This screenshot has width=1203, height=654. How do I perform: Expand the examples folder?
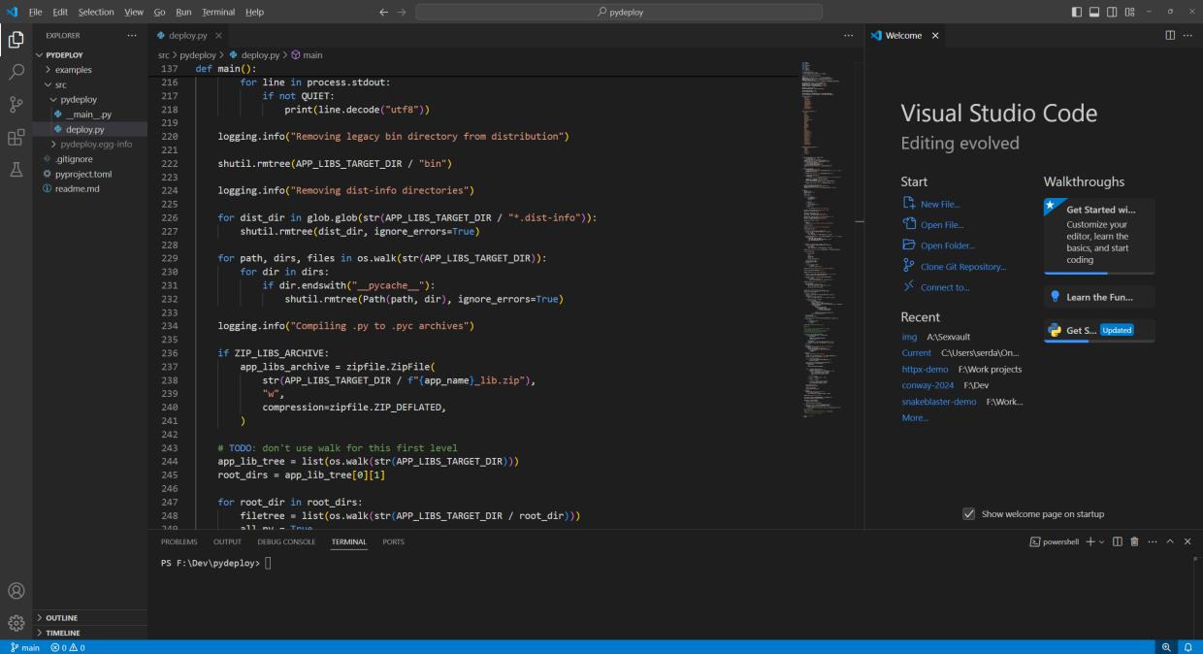(x=73, y=70)
